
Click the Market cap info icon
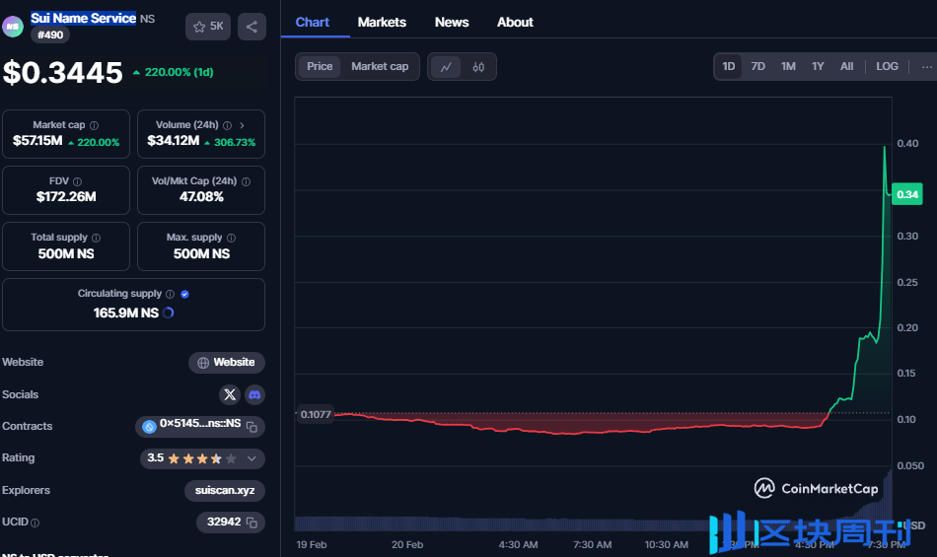pyautogui.click(x=94, y=125)
